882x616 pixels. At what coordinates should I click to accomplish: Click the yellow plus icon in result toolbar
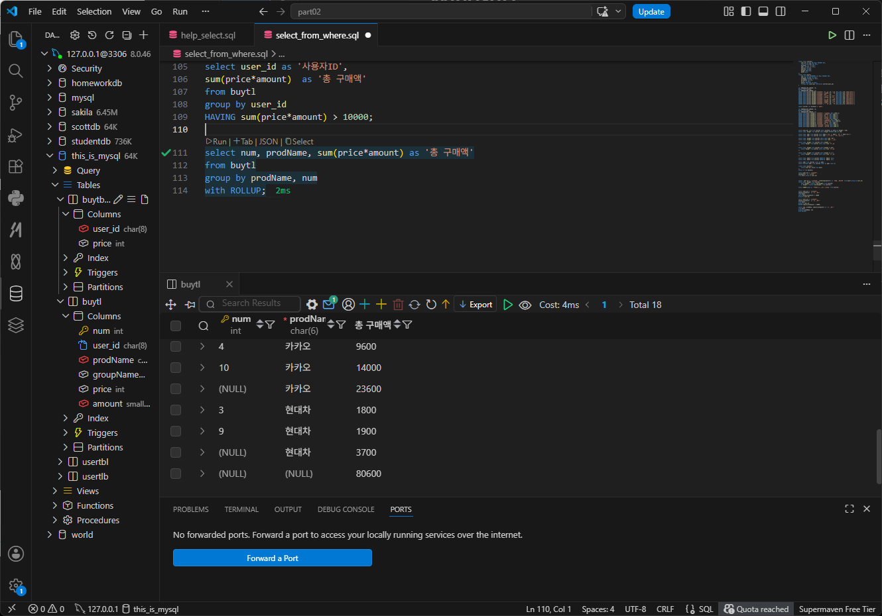(381, 304)
